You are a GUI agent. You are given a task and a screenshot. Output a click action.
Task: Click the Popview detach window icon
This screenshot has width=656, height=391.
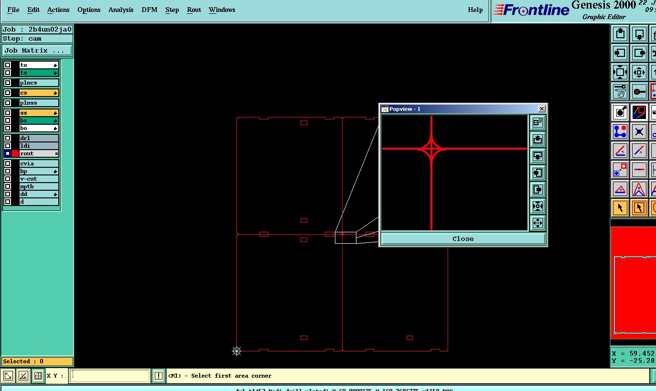[538, 123]
